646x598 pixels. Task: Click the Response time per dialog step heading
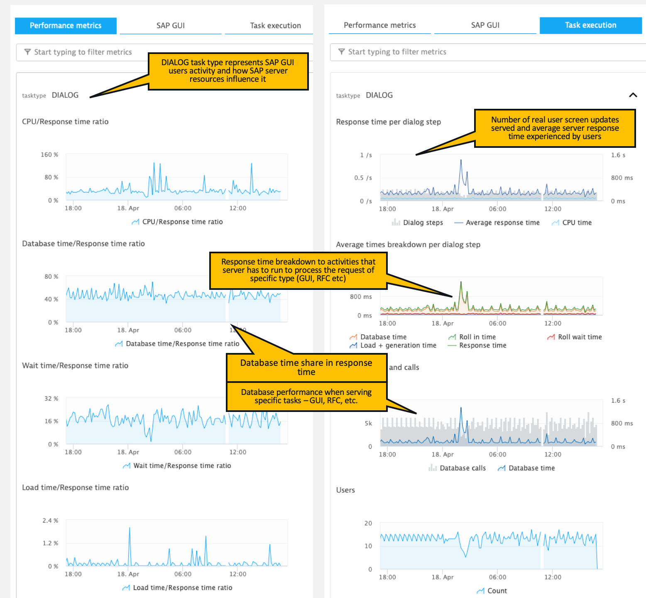389,122
